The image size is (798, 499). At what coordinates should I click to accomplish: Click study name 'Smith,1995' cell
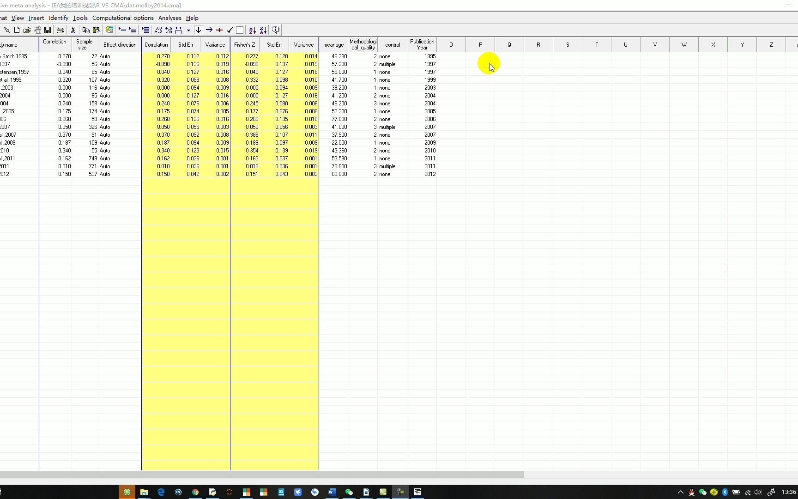(19, 56)
